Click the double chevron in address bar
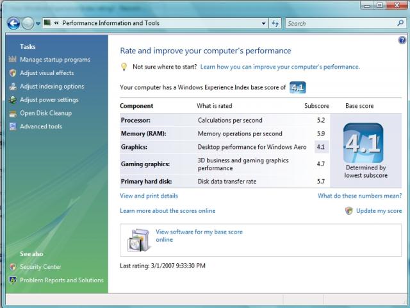The image size is (410, 308). [x=56, y=23]
